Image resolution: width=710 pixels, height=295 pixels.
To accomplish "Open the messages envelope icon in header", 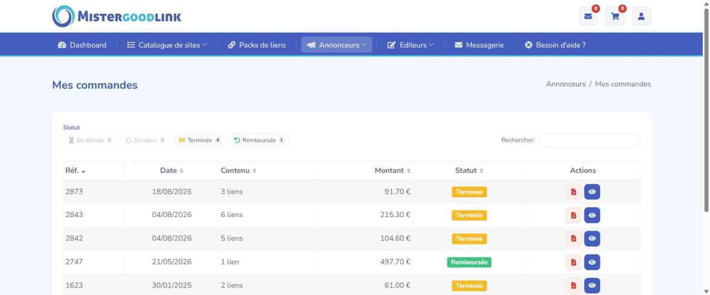I will [588, 16].
